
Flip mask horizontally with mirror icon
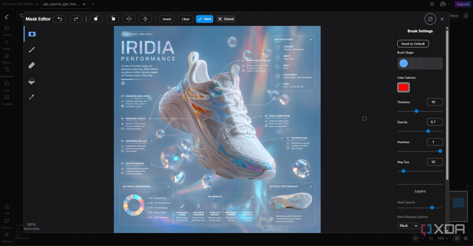[x=129, y=19]
